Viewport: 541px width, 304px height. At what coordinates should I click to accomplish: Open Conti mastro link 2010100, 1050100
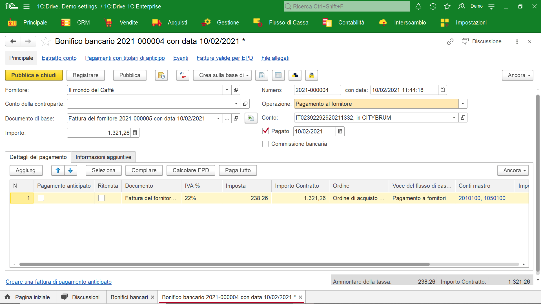[482, 198]
